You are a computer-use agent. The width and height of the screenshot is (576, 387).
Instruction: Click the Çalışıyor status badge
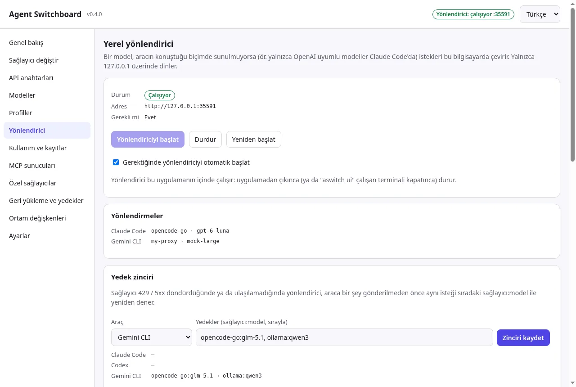[159, 95]
